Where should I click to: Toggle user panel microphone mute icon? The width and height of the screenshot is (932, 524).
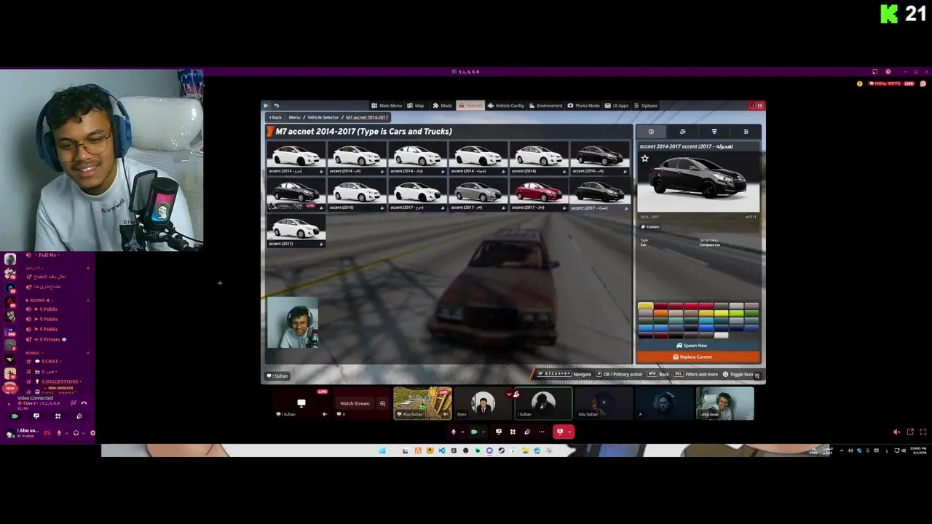pyautogui.click(x=59, y=433)
